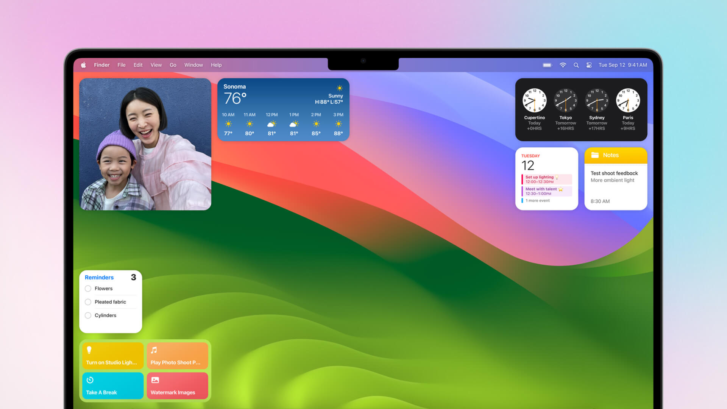Screen dimensions: 727x409
Task: Open the Finder File menu
Action: (121, 65)
